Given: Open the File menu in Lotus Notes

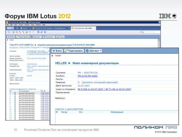Looking at the screenshot, I should (7, 25).
